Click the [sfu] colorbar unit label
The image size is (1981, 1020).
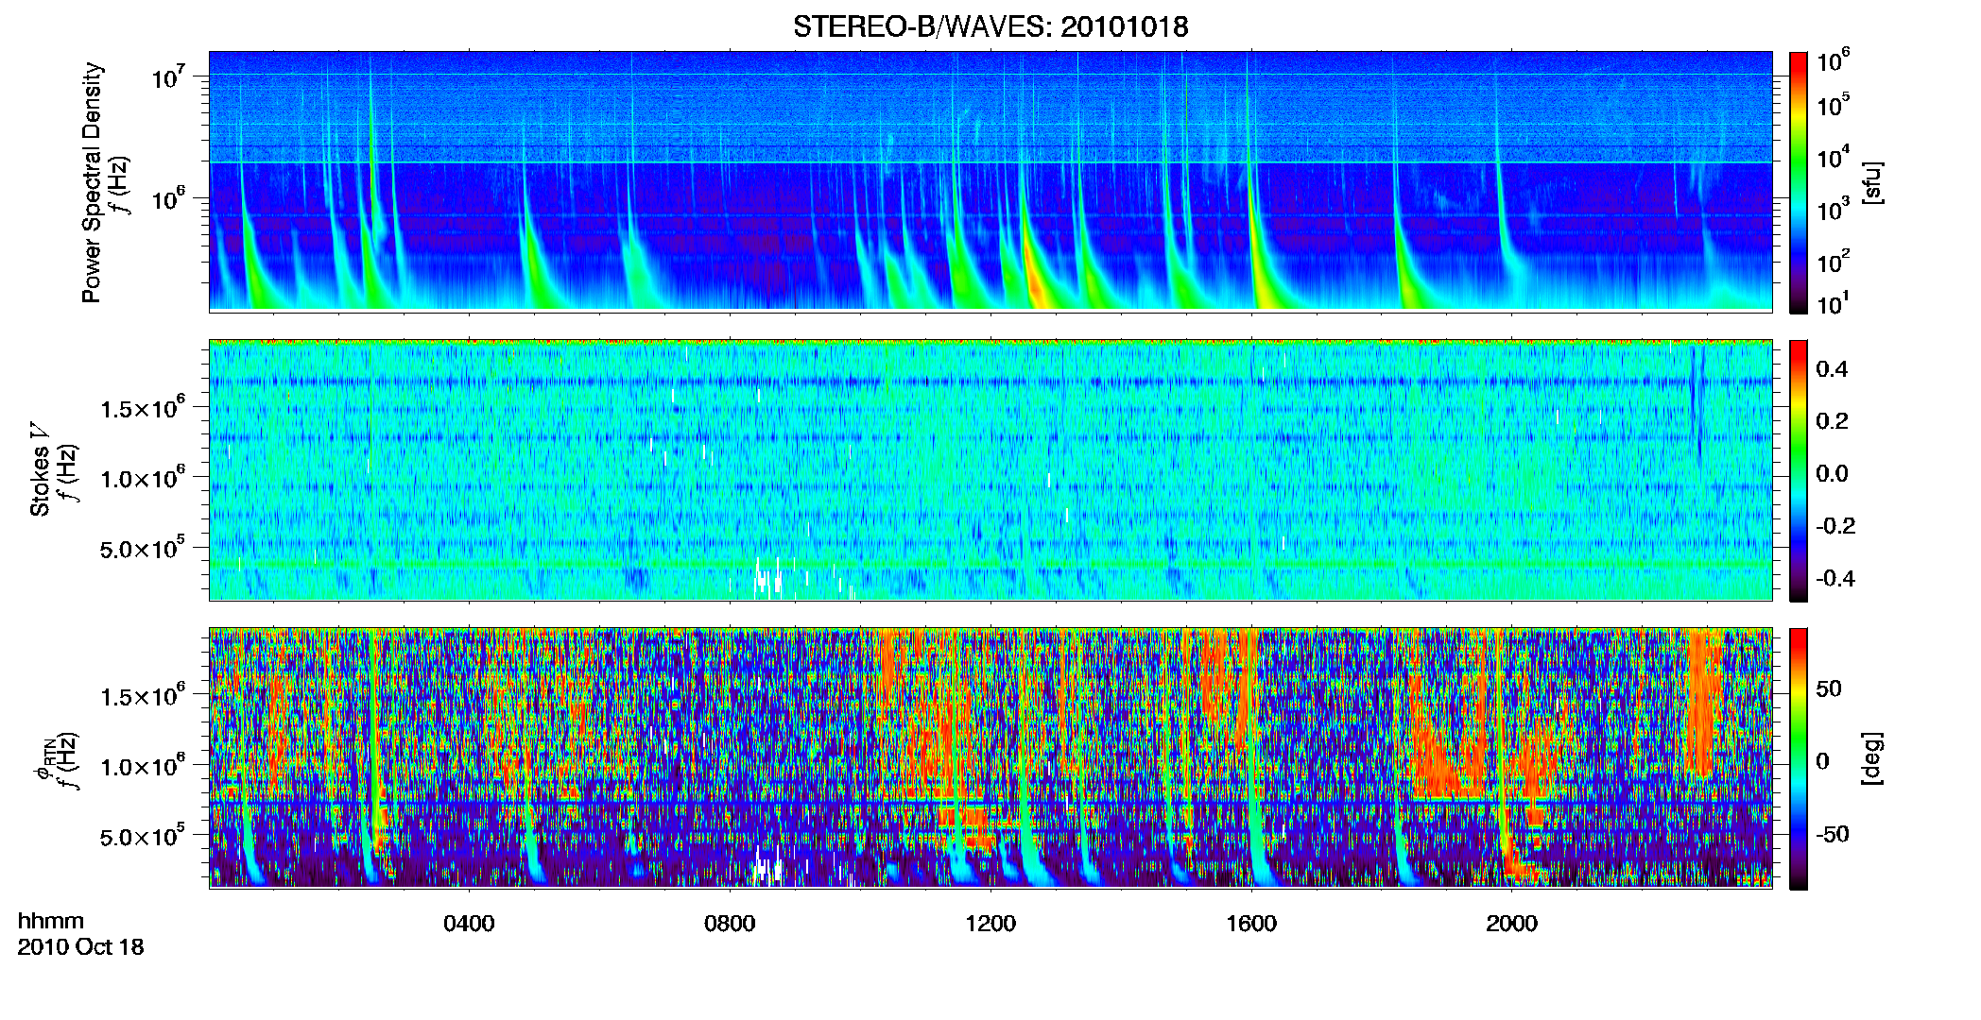click(1871, 182)
